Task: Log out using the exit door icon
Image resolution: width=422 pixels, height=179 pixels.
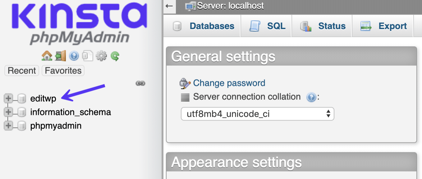Action: point(60,56)
